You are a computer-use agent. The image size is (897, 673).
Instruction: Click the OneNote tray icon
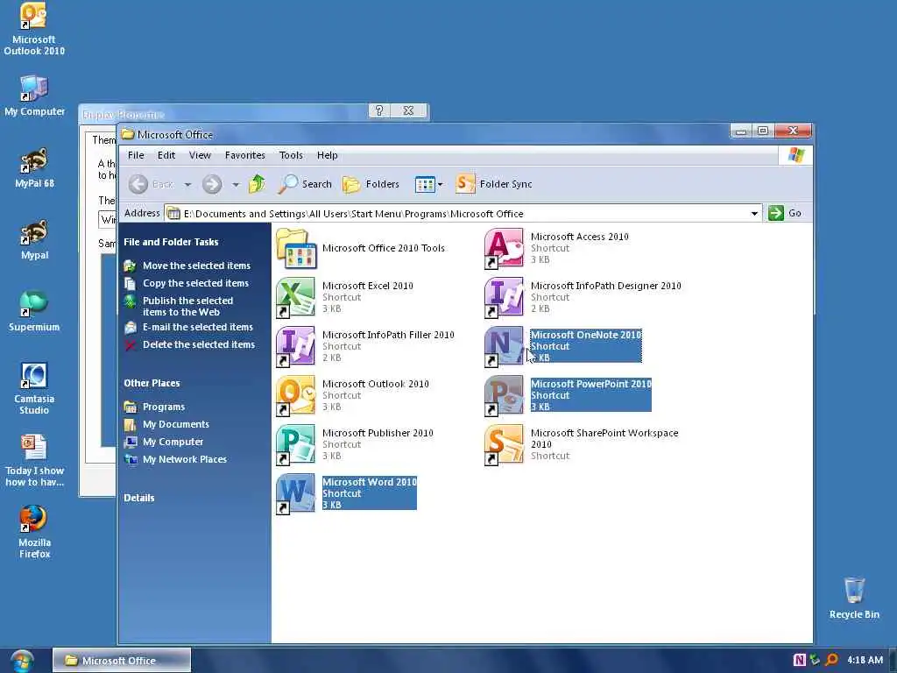[799, 661]
